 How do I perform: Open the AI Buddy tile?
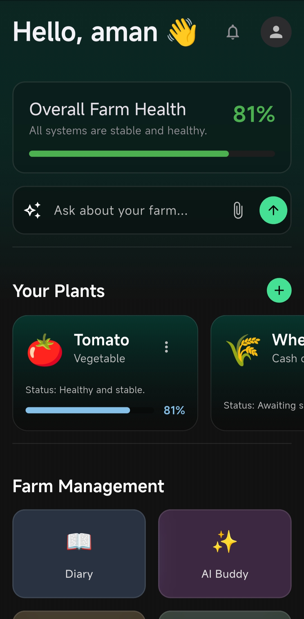[225, 553]
